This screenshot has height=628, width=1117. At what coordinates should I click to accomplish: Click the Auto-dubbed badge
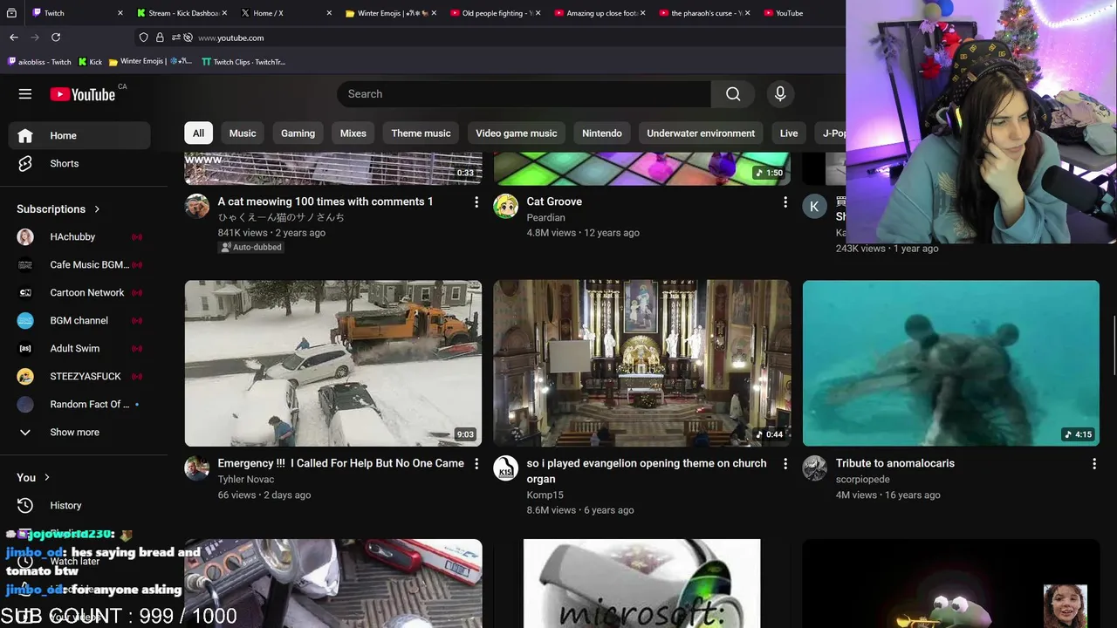(250, 247)
